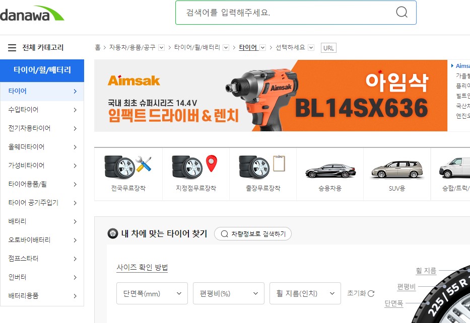Select the van/truck (승합/트럭) vehicle icon
Image resolution: width=470 pixels, height=323 pixels.
pos(454,168)
